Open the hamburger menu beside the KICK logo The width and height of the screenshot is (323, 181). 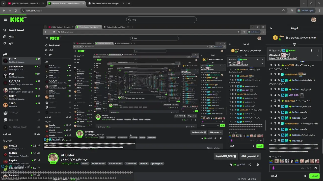(x=5, y=20)
